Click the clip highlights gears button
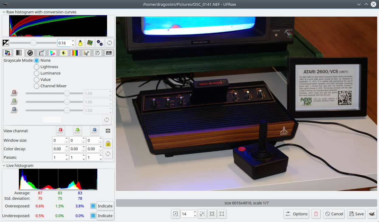379x222 pixels. 99,43
